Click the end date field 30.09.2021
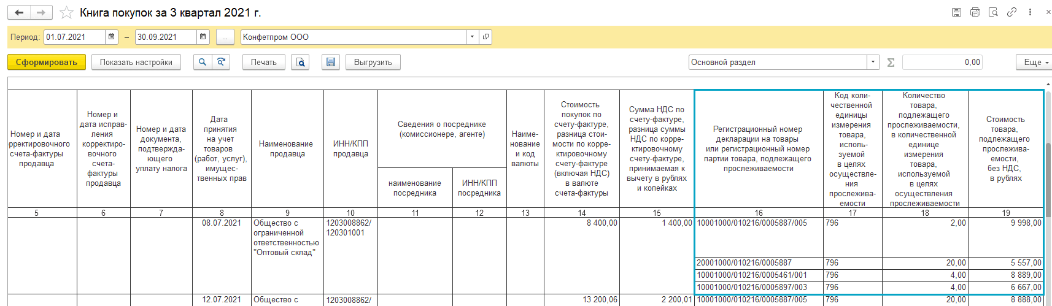This screenshot has width=1052, height=306. (x=166, y=37)
